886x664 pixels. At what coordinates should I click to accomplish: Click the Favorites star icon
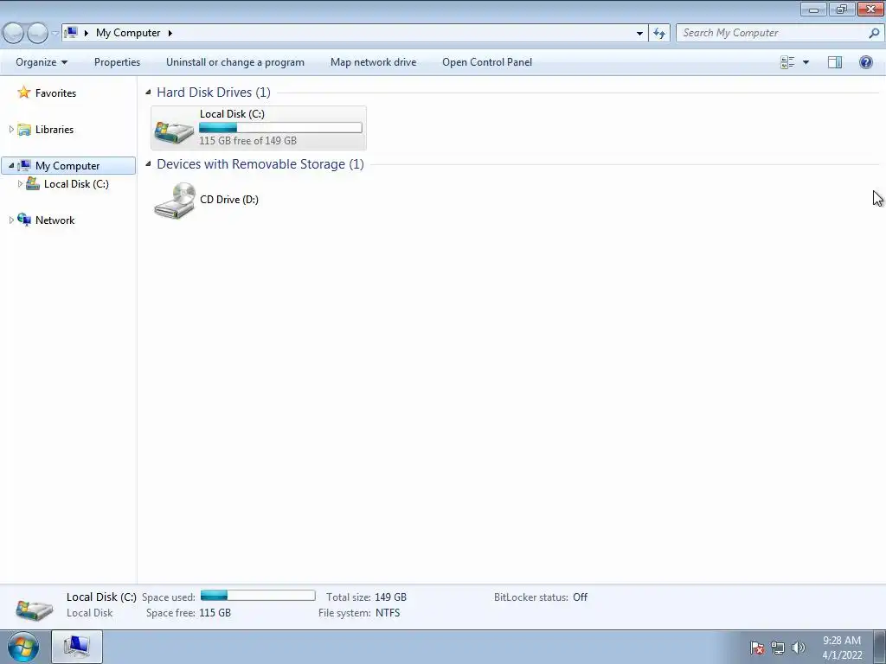23,92
